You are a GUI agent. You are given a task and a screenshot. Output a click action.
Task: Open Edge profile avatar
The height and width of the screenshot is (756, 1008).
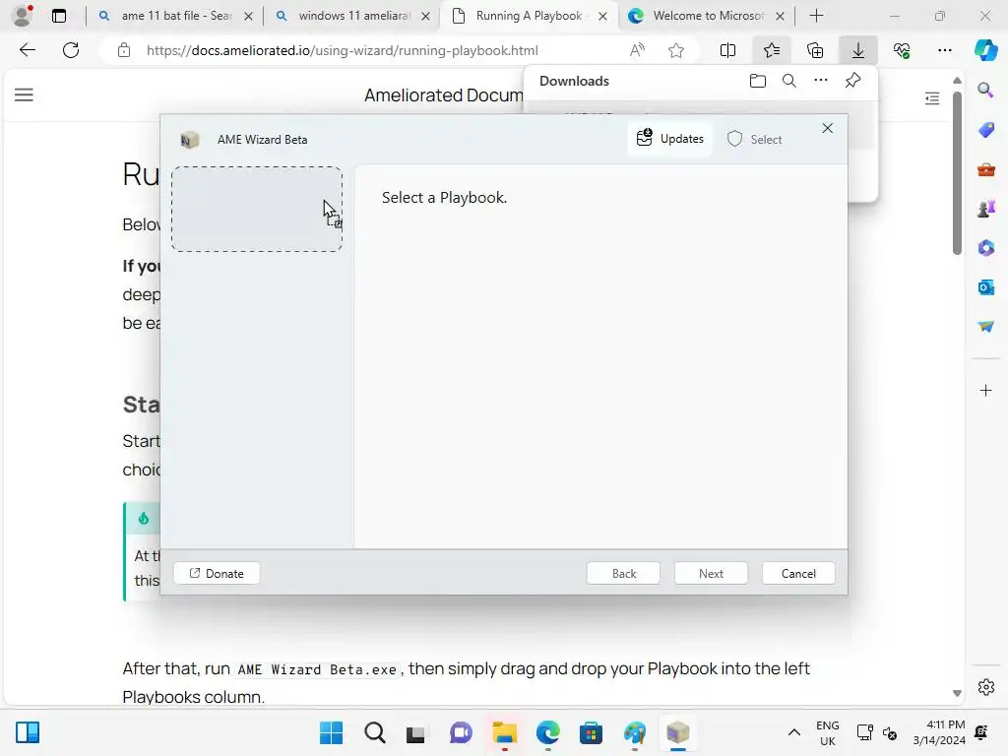[23, 16]
